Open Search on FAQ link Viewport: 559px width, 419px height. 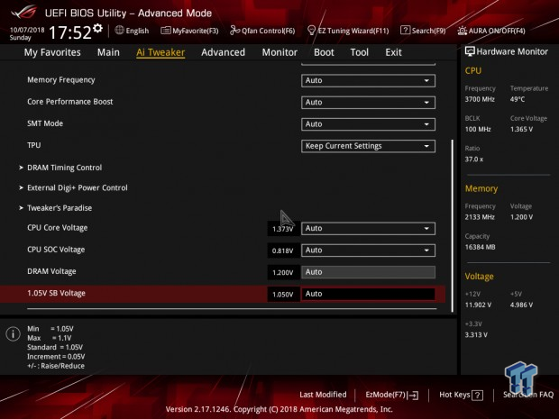coord(528,395)
